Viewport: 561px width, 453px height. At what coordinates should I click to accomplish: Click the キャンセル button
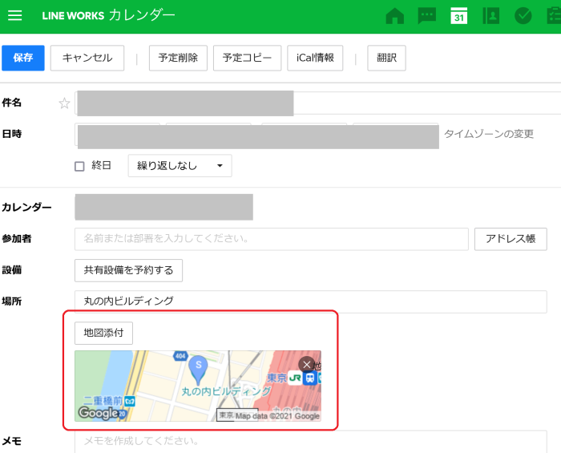(x=87, y=58)
